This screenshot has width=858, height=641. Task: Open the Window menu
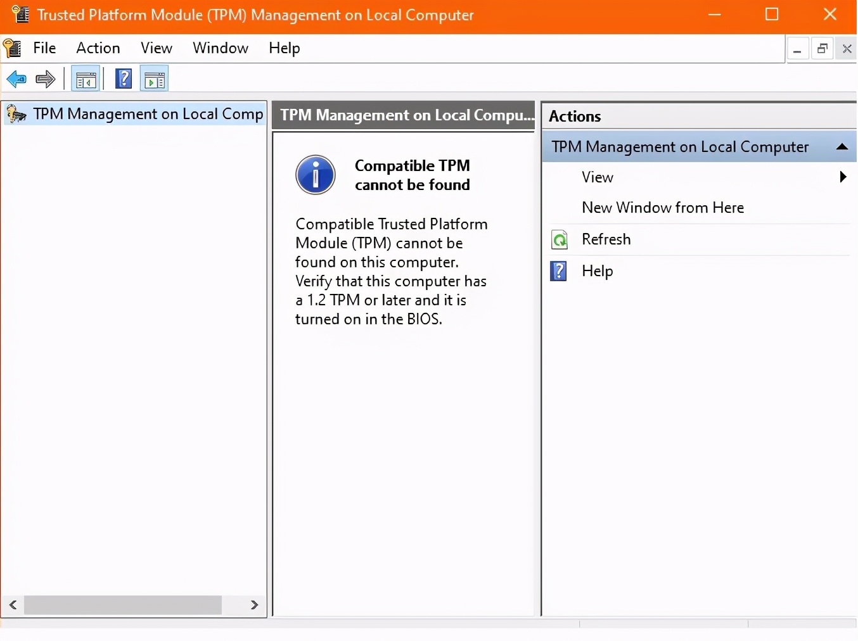(x=220, y=48)
